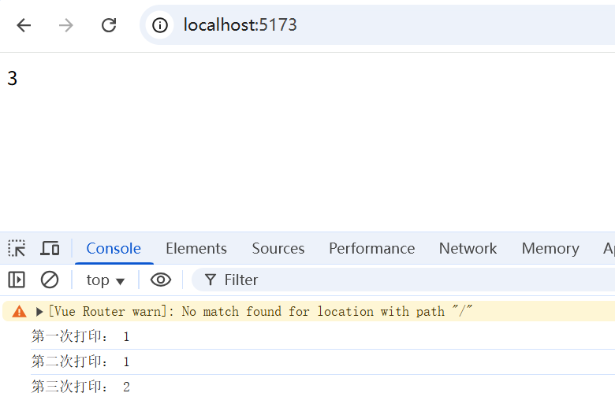Open the Performance tab

[372, 248]
